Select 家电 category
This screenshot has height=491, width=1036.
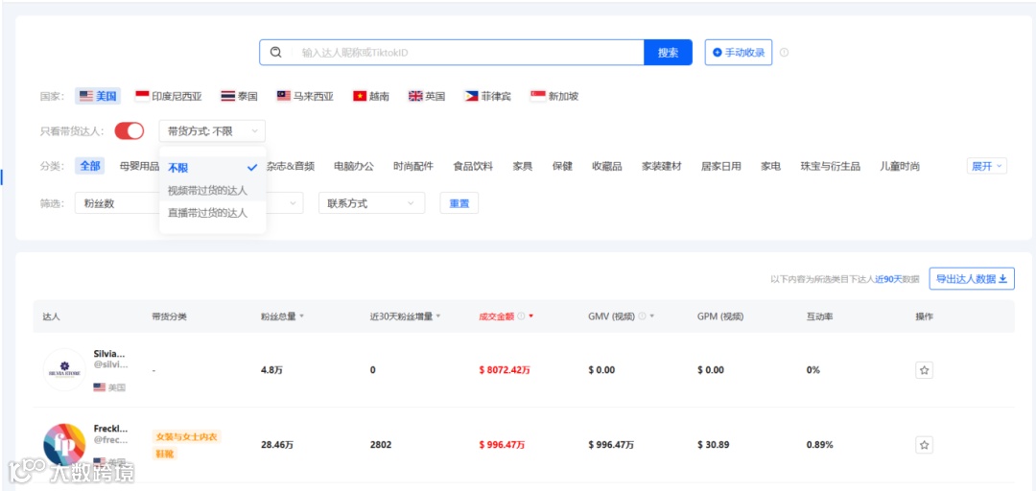tap(770, 166)
